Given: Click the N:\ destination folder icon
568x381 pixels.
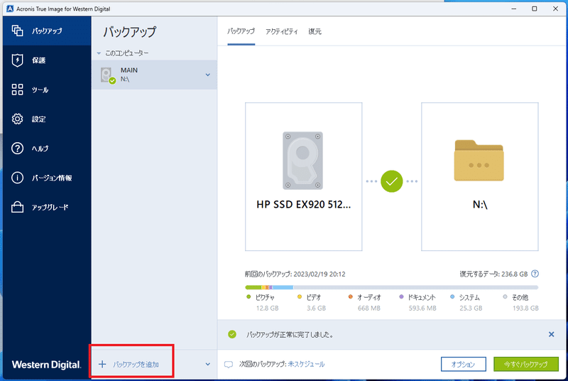Looking at the screenshot, I should (479, 161).
